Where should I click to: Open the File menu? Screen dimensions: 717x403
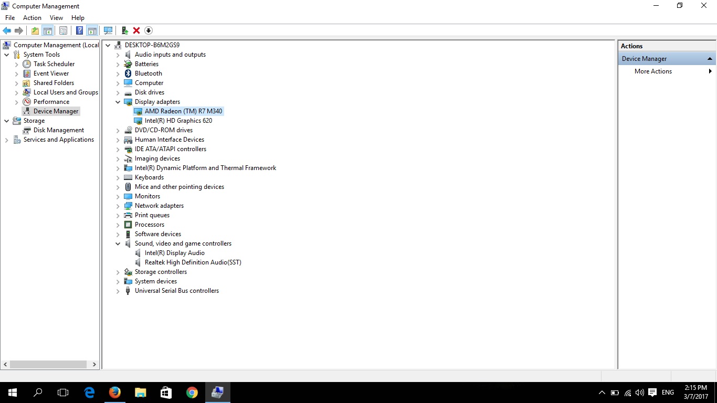[10, 18]
